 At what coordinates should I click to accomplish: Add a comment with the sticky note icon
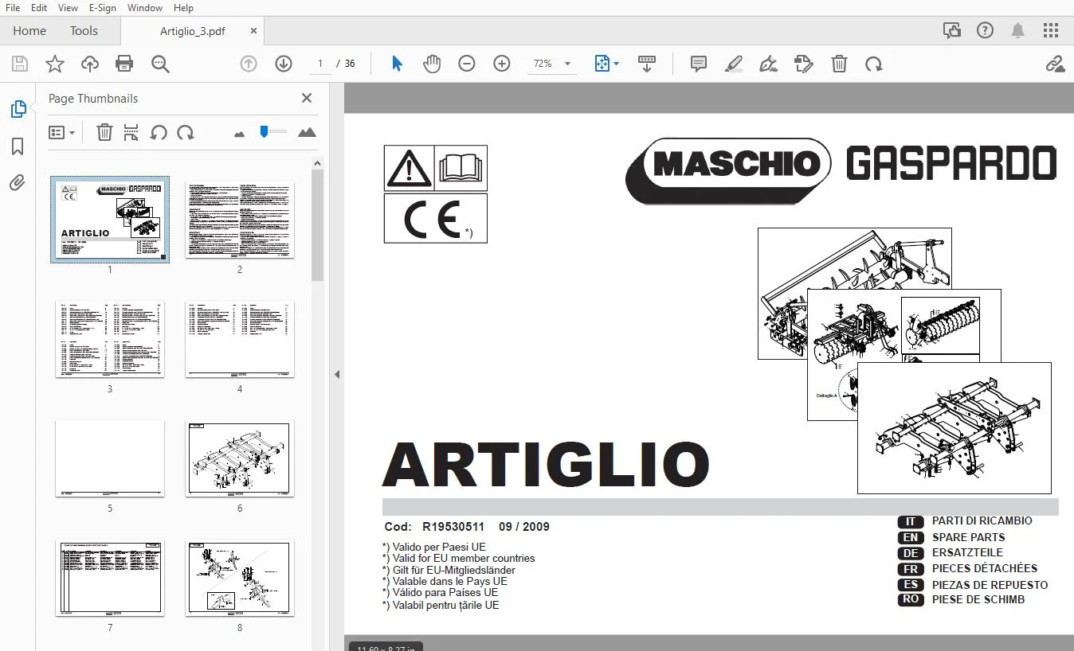click(x=699, y=64)
